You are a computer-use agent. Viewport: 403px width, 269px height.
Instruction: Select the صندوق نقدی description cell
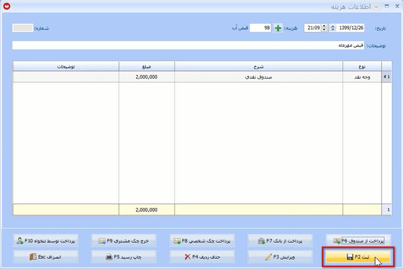[x=258, y=77]
